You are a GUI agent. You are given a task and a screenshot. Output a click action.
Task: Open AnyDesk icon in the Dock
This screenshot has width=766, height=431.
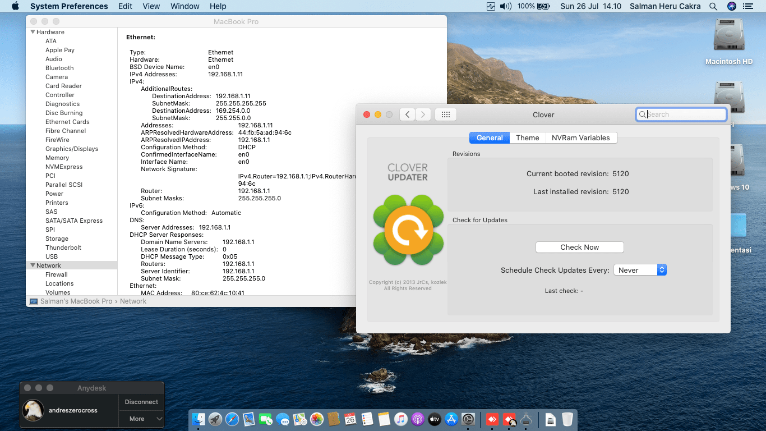point(492,419)
